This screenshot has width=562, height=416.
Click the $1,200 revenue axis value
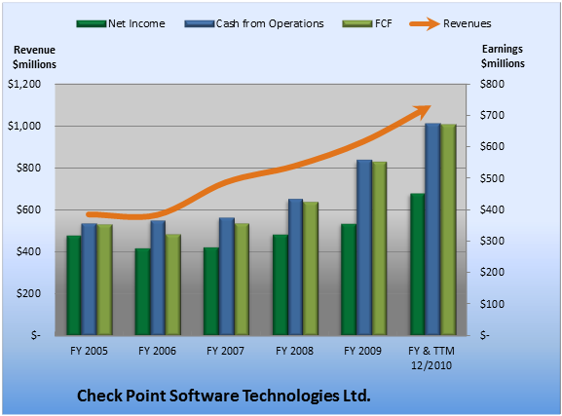tap(24, 84)
